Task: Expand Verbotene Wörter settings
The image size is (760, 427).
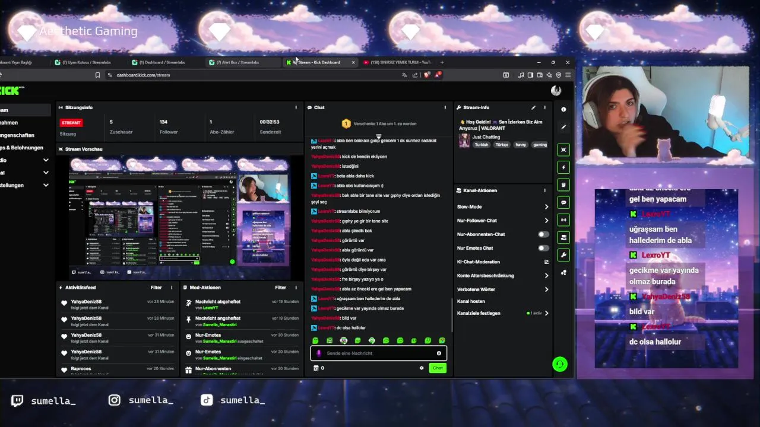Action: tap(546, 289)
